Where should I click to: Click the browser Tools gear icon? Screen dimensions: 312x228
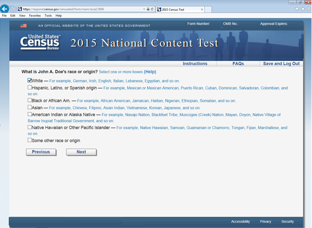point(309,9)
